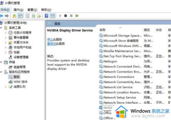Pause the service with the pause icon

tap(71, 16)
